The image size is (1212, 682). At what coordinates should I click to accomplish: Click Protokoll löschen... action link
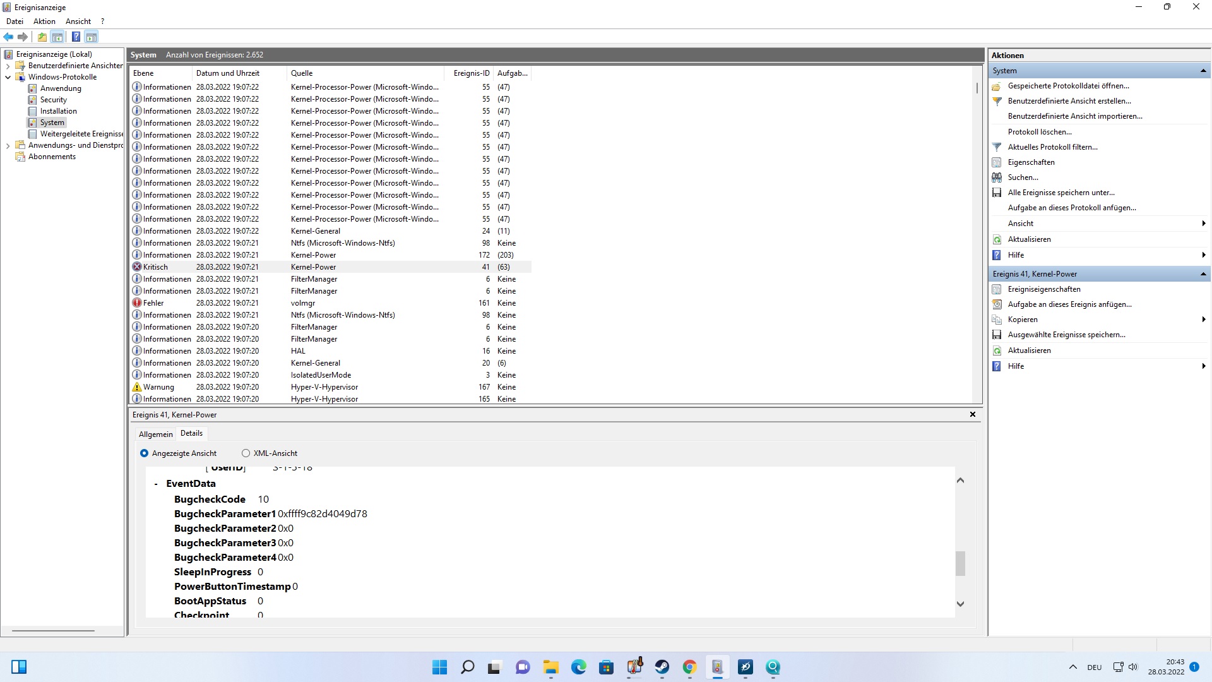pos(1039,132)
